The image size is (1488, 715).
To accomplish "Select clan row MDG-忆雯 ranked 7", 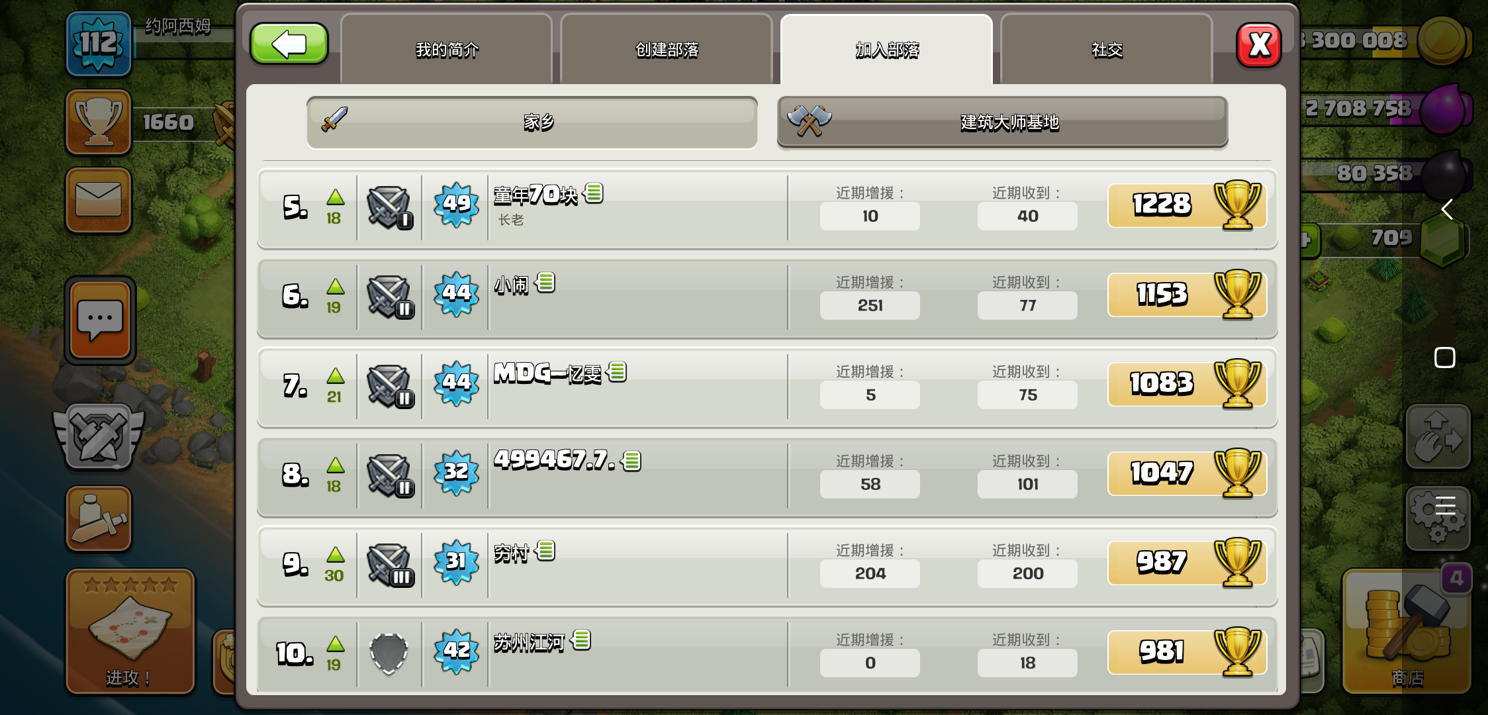I will tap(767, 387).
